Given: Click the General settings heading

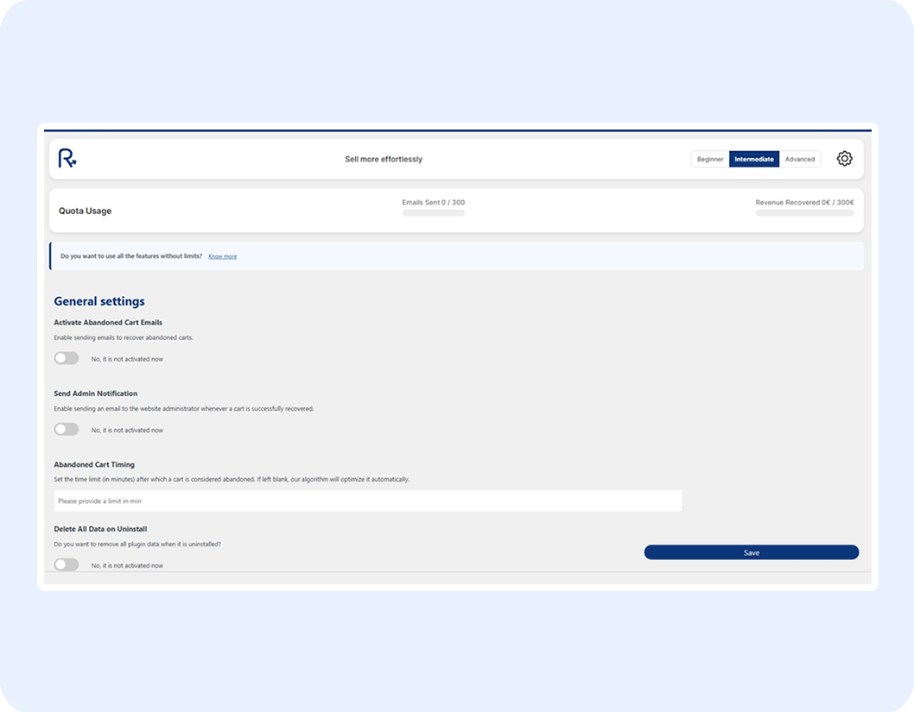Looking at the screenshot, I should [x=98, y=300].
